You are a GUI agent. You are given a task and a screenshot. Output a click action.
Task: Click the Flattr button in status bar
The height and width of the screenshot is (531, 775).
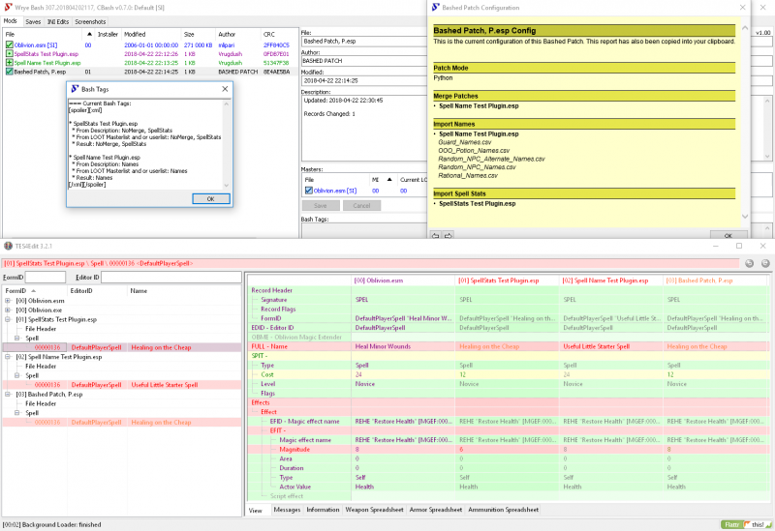pyautogui.click(x=731, y=524)
